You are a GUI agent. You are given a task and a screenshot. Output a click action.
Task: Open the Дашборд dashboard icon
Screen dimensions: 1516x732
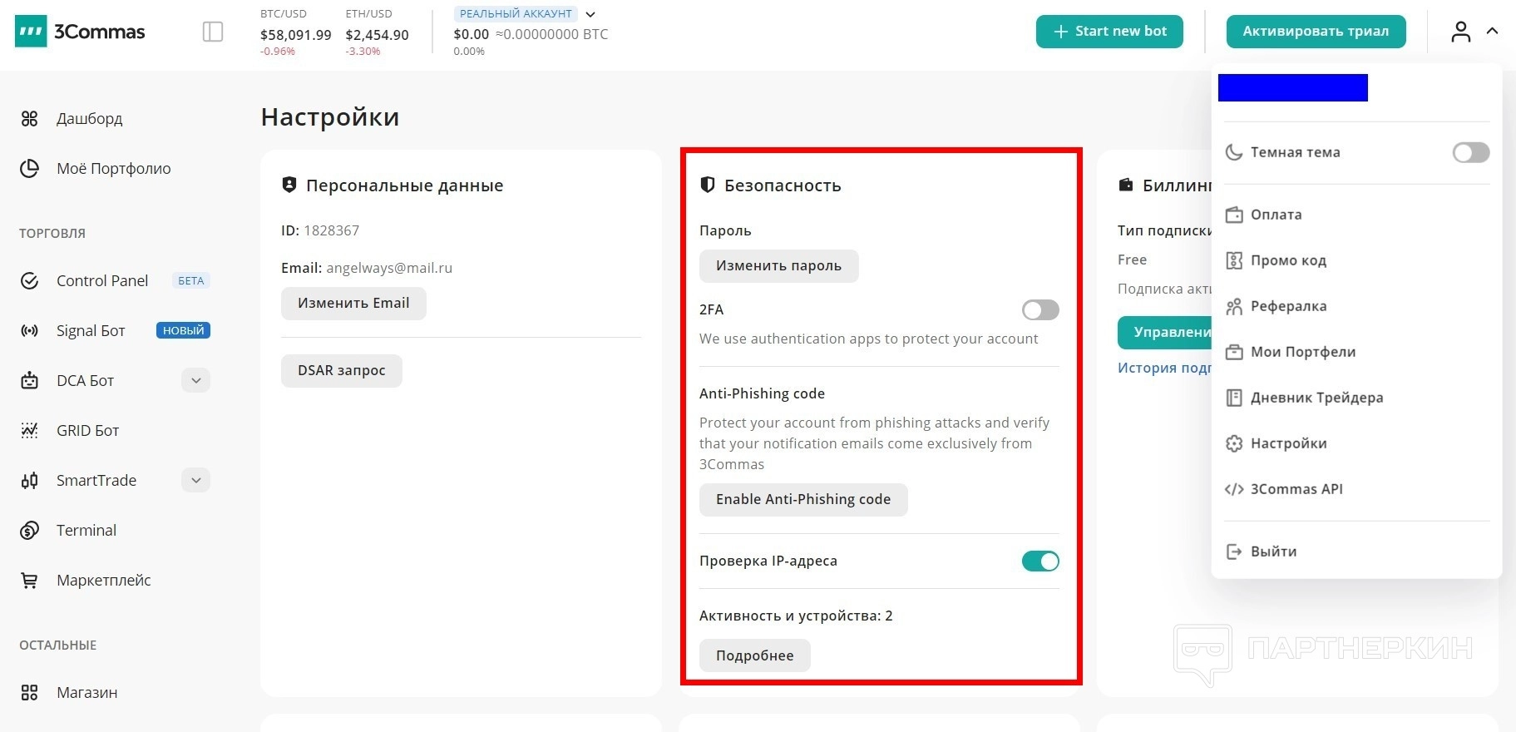30,119
